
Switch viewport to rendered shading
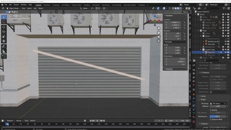pos(181,8)
